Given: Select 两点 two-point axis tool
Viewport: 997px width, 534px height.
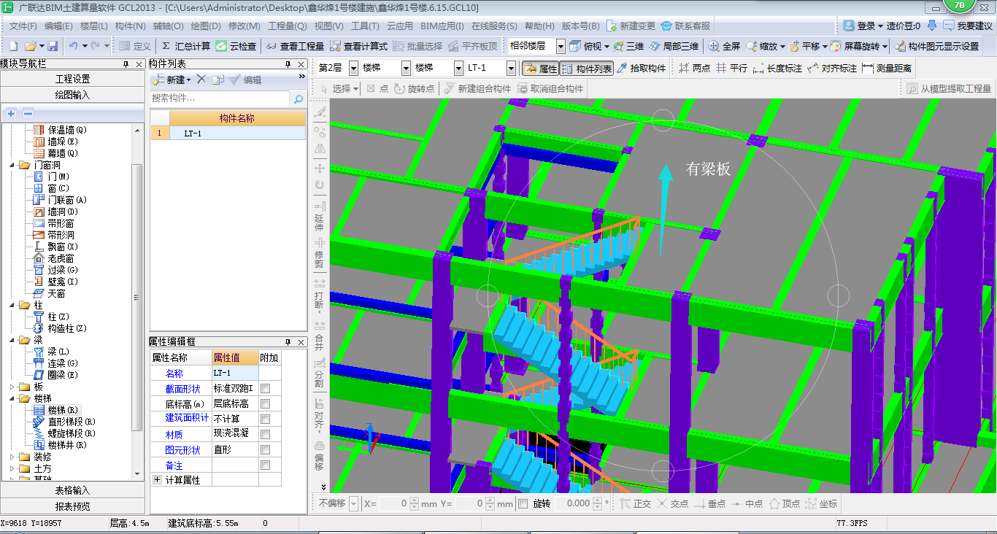Looking at the screenshot, I should 694,69.
